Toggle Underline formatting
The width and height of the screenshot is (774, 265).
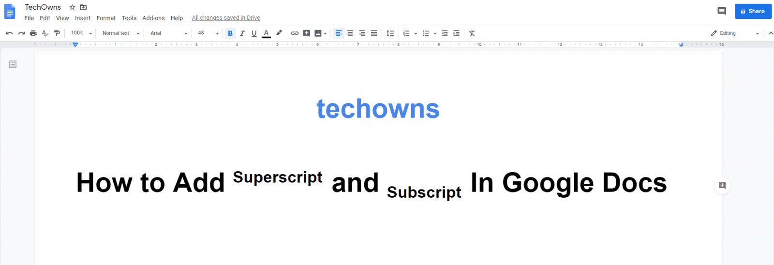pos(254,33)
